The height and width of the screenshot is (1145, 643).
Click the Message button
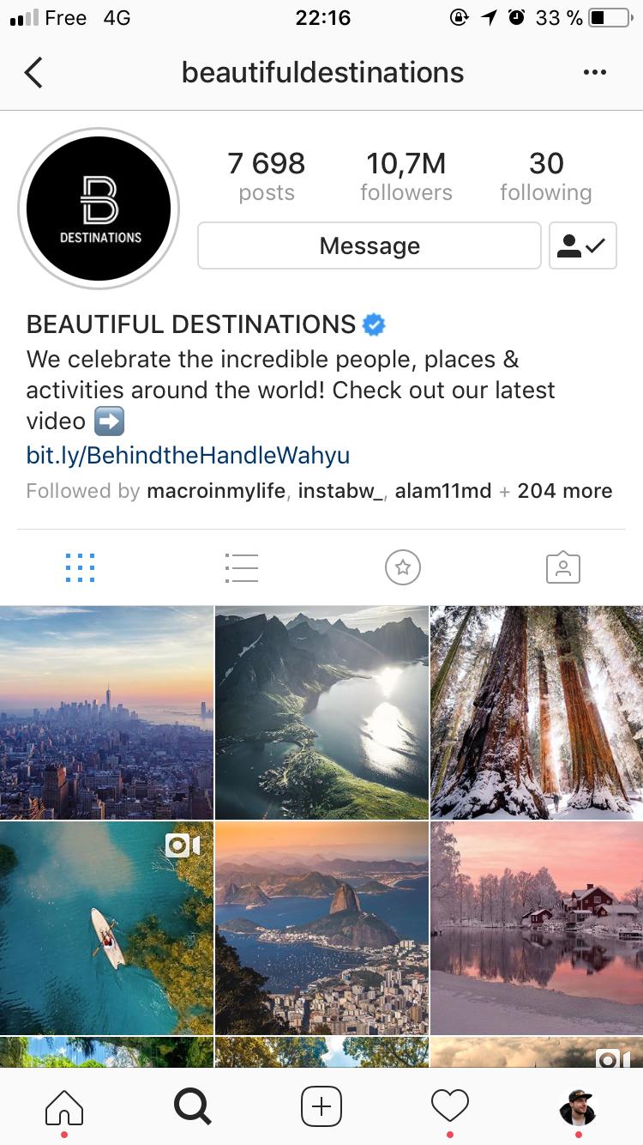370,245
